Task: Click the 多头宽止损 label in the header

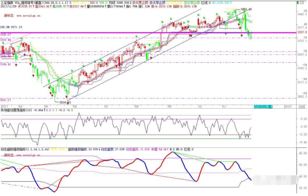Action: pyautogui.click(x=140, y=3)
